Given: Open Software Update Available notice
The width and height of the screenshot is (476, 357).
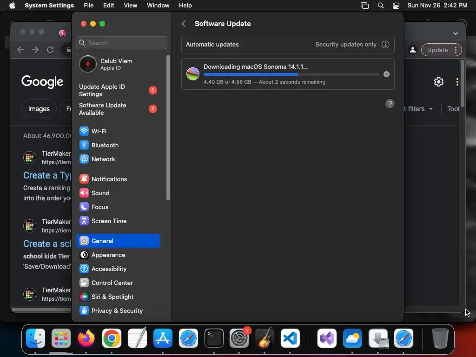Looking at the screenshot, I should click(118, 109).
